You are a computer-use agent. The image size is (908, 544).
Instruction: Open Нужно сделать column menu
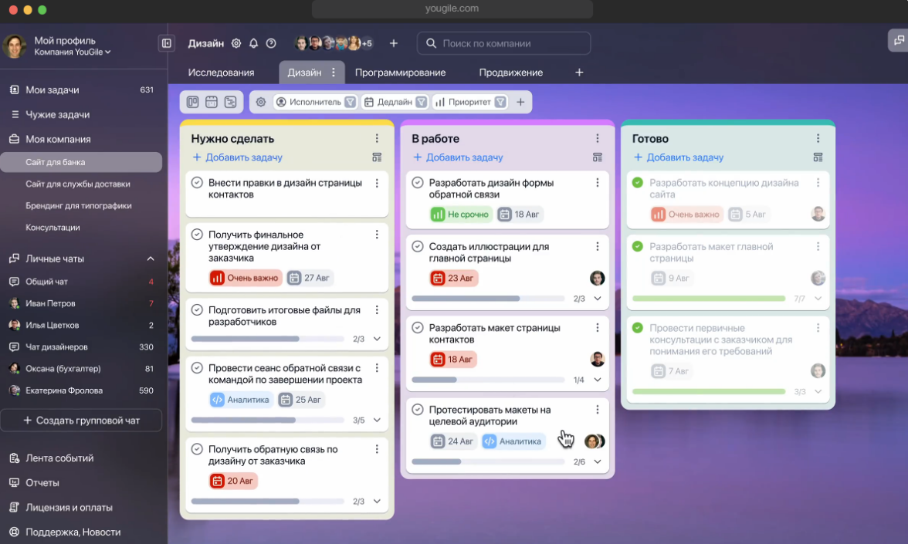click(377, 138)
